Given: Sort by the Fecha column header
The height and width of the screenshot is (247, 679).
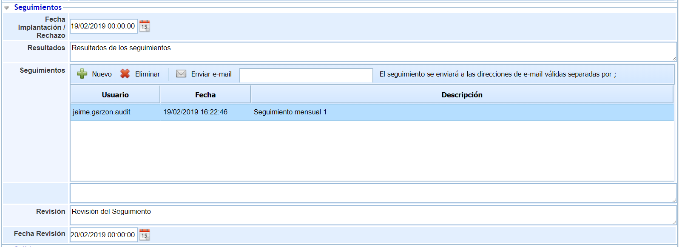Looking at the screenshot, I should pyautogui.click(x=205, y=95).
